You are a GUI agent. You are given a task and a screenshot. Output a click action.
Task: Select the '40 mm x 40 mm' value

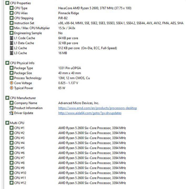click(x=70, y=73)
